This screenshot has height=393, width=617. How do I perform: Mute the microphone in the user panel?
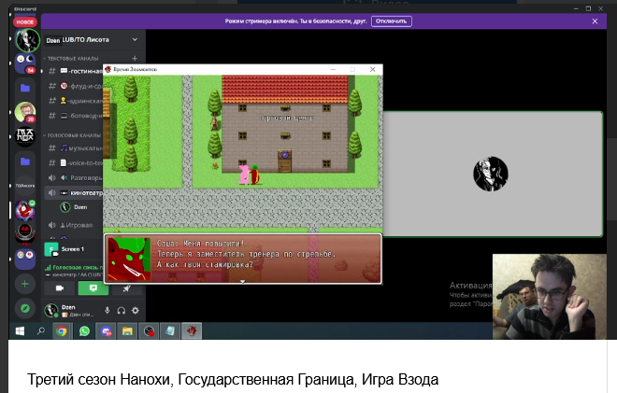107,311
